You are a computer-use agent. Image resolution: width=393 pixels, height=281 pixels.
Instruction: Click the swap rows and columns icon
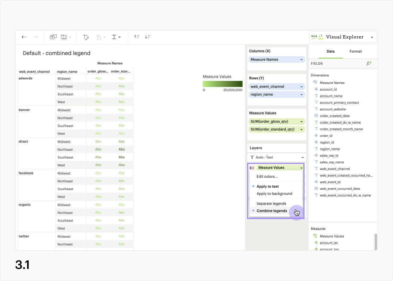click(86, 37)
